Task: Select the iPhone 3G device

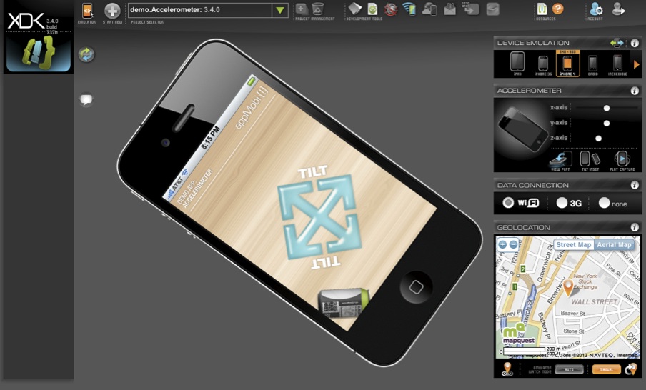Action: (x=543, y=66)
